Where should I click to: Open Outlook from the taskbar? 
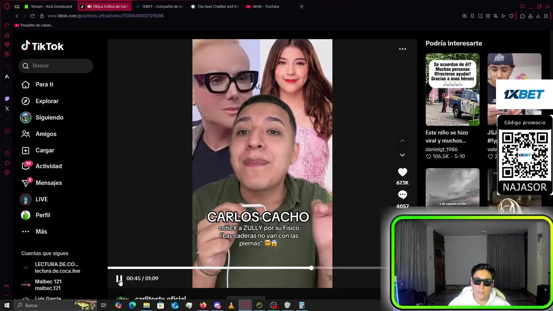point(175,305)
